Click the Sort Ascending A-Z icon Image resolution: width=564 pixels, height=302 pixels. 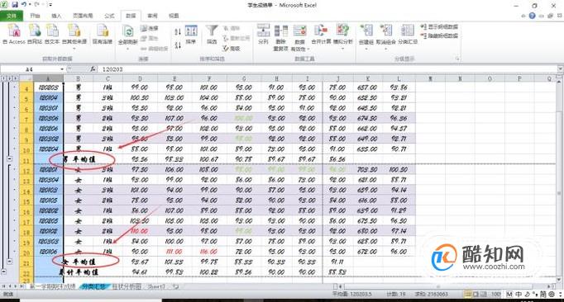(x=178, y=32)
